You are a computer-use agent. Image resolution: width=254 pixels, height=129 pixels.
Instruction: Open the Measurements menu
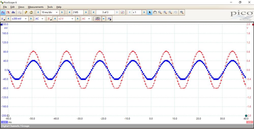coord(36,7)
